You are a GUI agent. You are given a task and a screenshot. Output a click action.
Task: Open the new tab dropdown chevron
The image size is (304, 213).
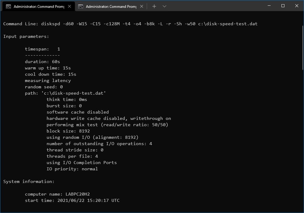[x=164, y=6]
